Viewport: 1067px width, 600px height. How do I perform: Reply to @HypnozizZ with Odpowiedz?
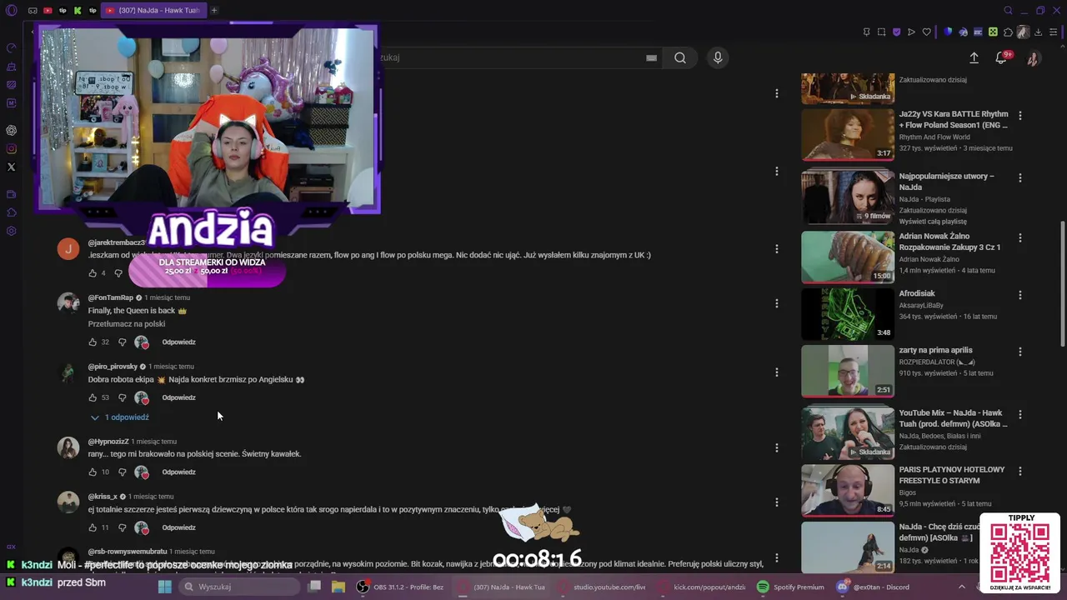(x=178, y=472)
